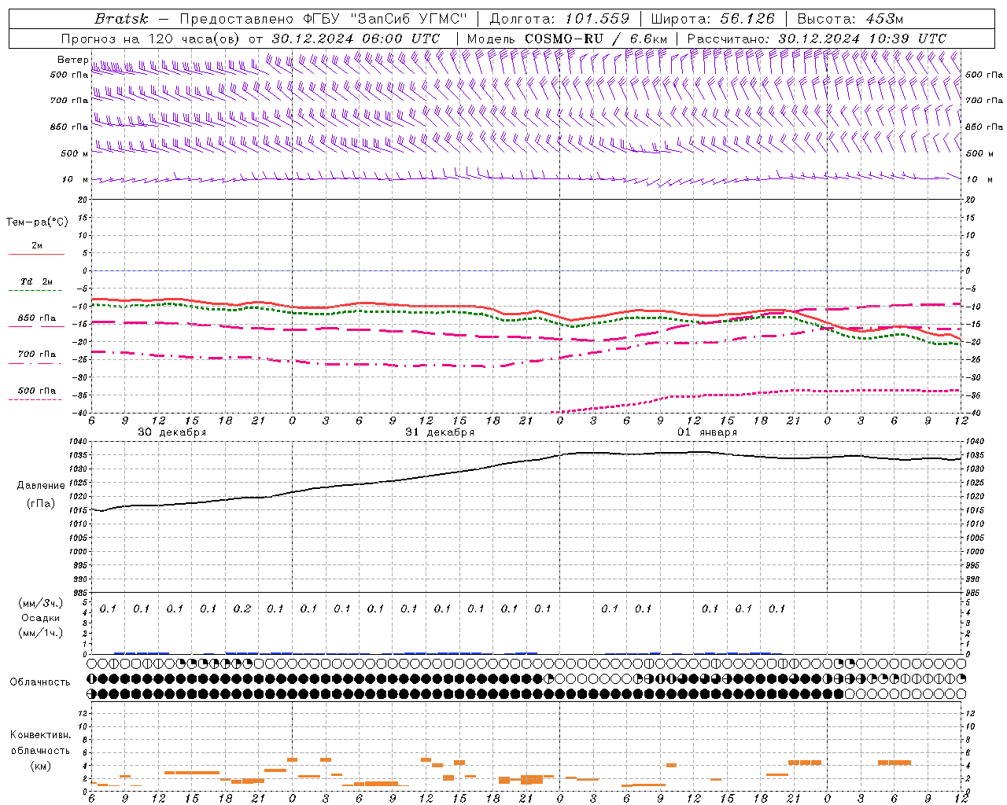Click the '31 декабря' date label
The image size is (1007, 805).
440,432
